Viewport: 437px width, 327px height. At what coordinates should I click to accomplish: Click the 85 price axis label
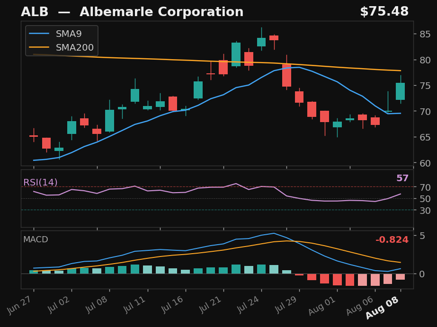(x=425, y=34)
